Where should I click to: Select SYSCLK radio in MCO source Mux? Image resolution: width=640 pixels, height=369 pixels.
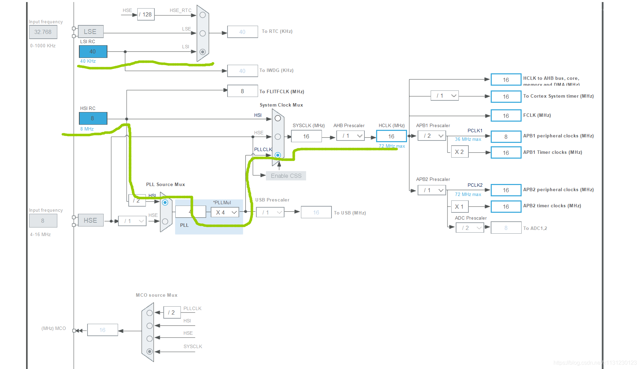click(150, 352)
